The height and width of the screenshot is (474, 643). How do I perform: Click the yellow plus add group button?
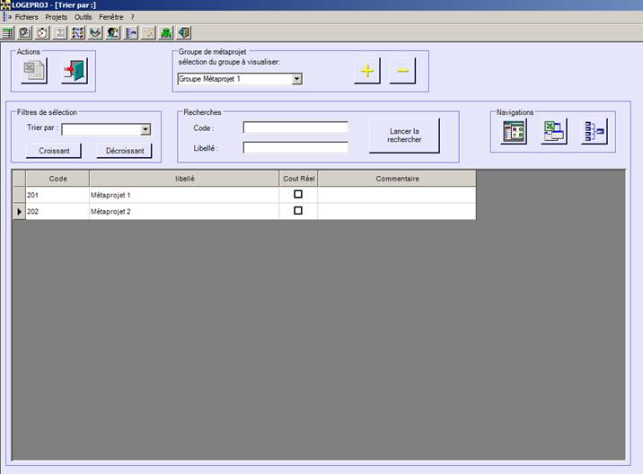(x=366, y=71)
